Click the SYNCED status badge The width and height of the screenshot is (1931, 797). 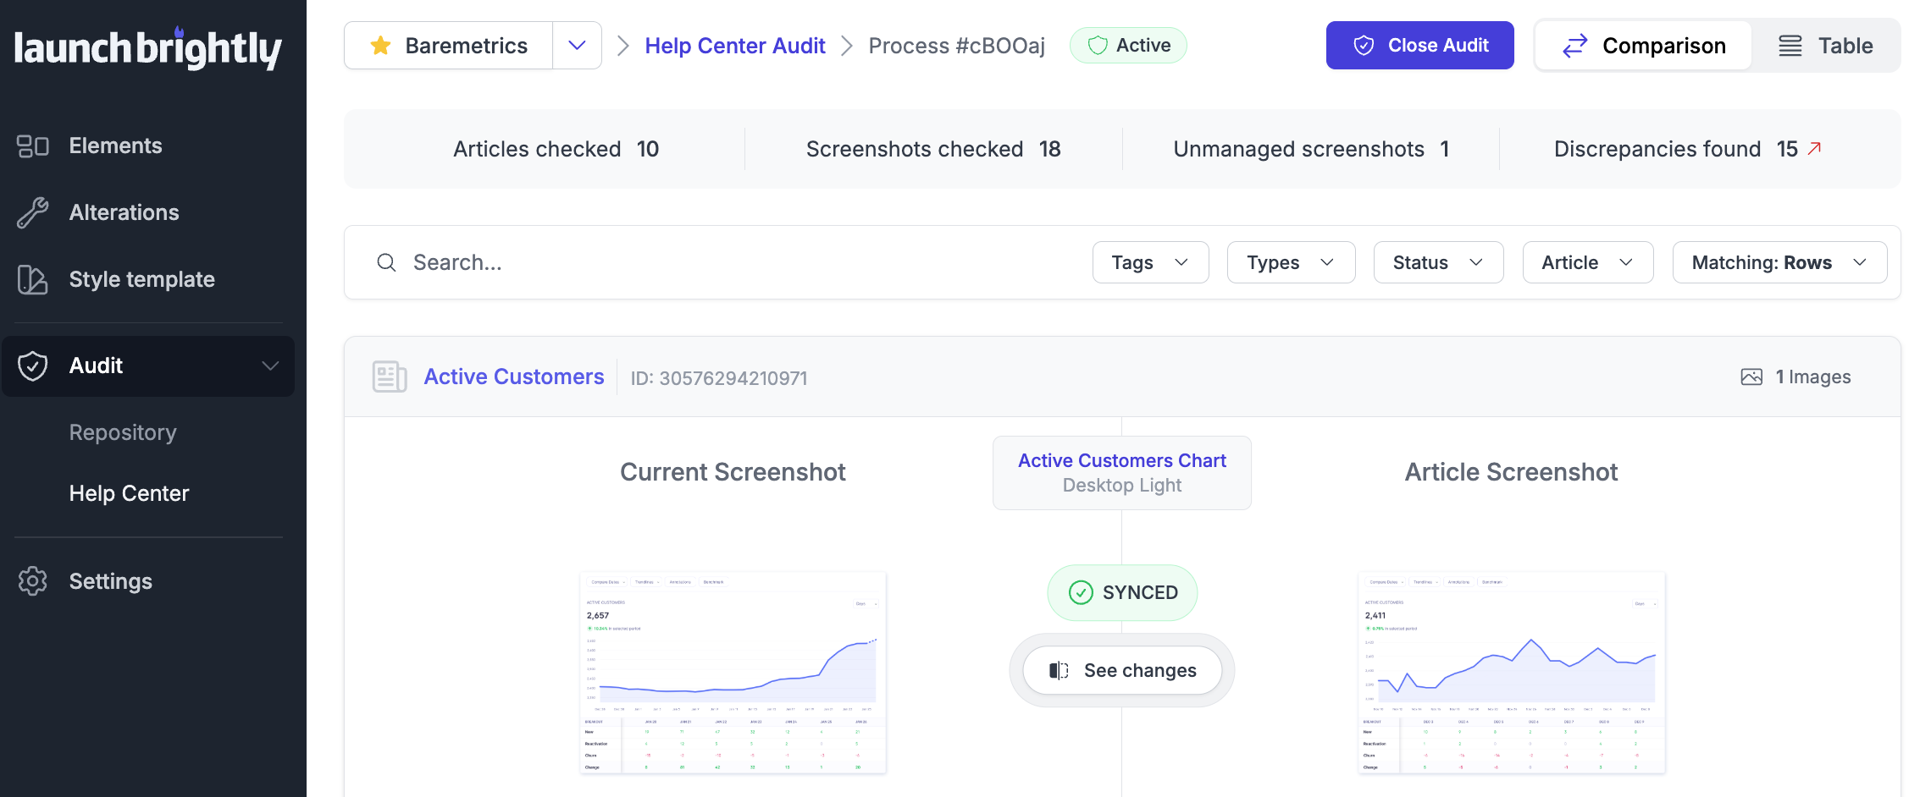pyautogui.click(x=1122, y=592)
